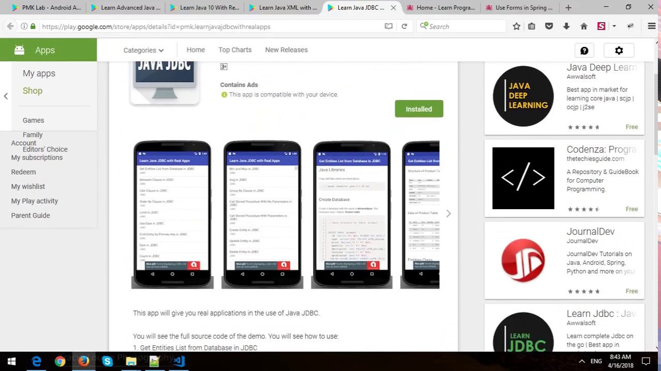This screenshot has width=661, height=371.
Task: Open the Windows Action Center notifications icon
Action: pyautogui.click(x=646, y=361)
